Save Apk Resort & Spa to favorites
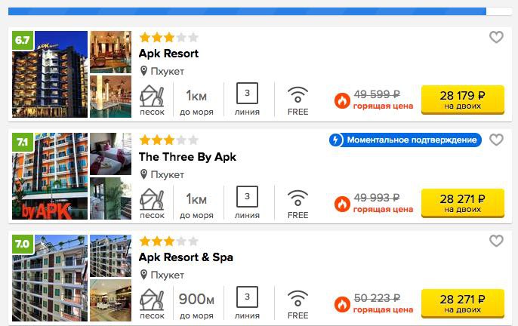 (496, 241)
